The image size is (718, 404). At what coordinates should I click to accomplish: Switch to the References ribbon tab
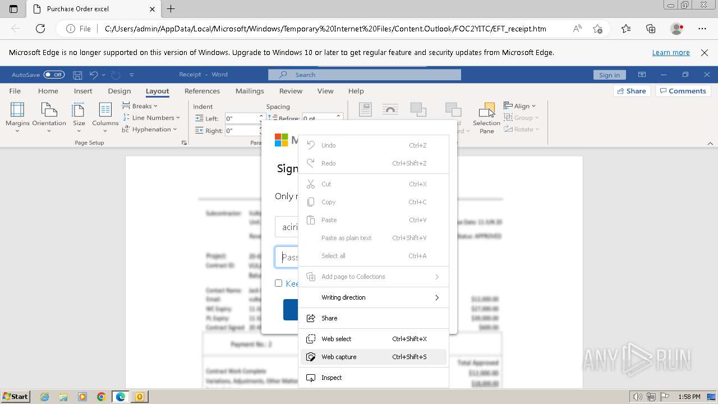tap(202, 91)
